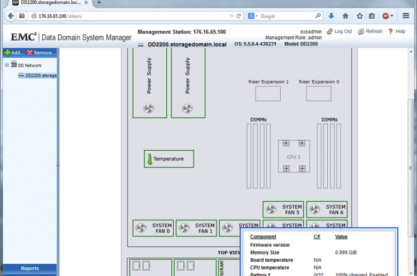This screenshot has height=276, width=417.
Task: Click the Firmware version row in popup
Action: pyautogui.click(x=319, y=245)
